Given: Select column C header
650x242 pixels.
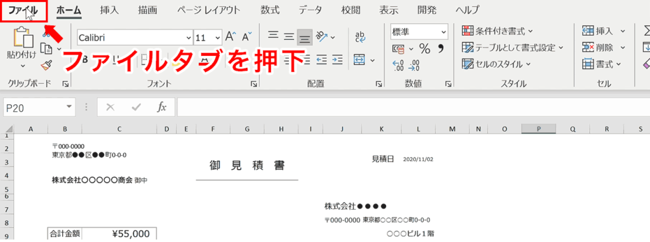Looking at the screenshot, I should pyautogui.click(x=119, y=129).
